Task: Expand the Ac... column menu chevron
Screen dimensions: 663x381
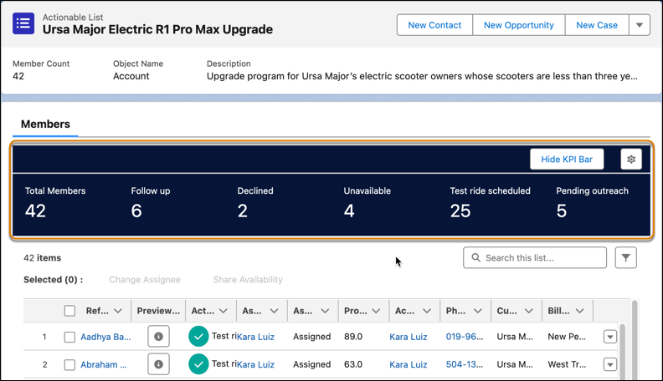Action: pos(427,311)
